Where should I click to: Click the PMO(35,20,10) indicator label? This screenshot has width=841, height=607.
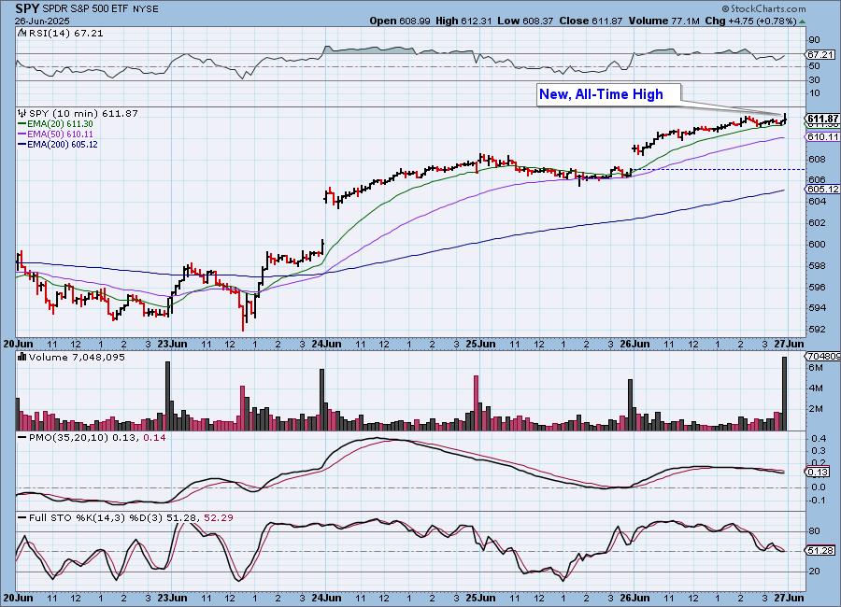coord(96,438)
